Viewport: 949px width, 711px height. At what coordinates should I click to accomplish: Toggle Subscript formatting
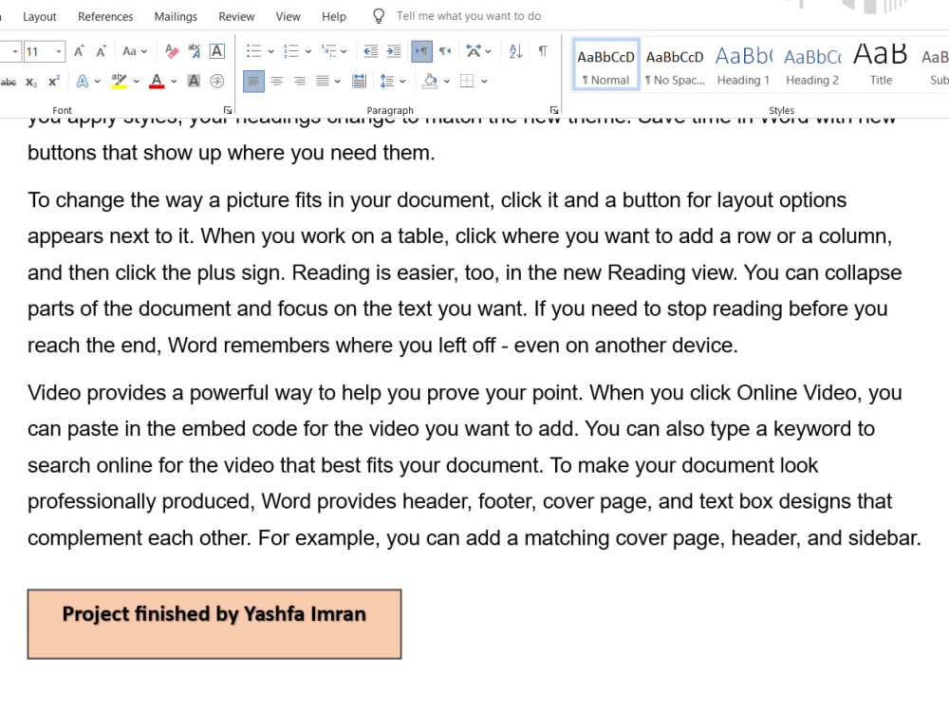point(31,82)
